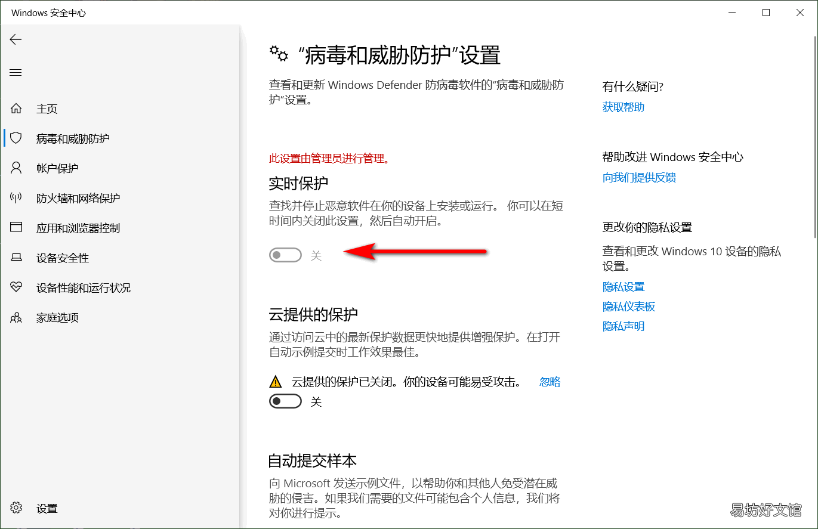Click 忽略 link for cloud protection warning
This screenshot has width=818, height=529.
(x=550, y=382)
